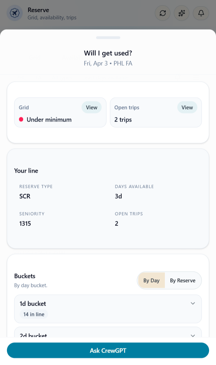Click the seniority 1315 value

[25, 223]
